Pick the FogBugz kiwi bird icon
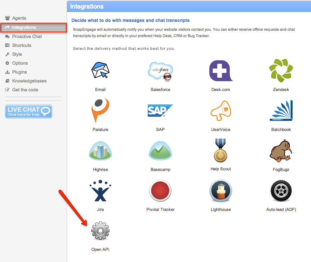 pyautogui.click(x=281, y=151)
